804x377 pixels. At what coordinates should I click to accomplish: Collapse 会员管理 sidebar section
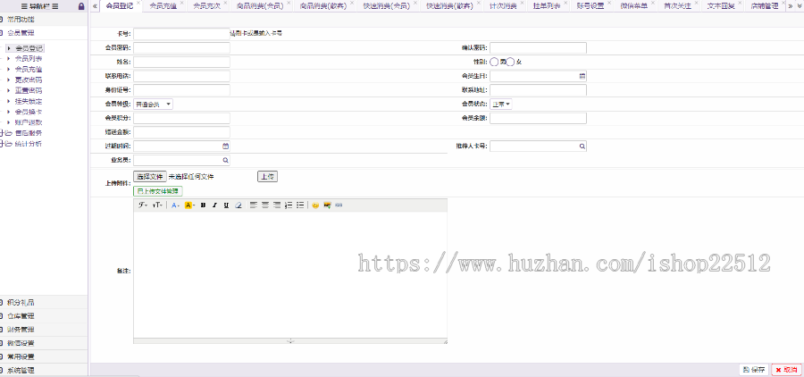point(44,33)
